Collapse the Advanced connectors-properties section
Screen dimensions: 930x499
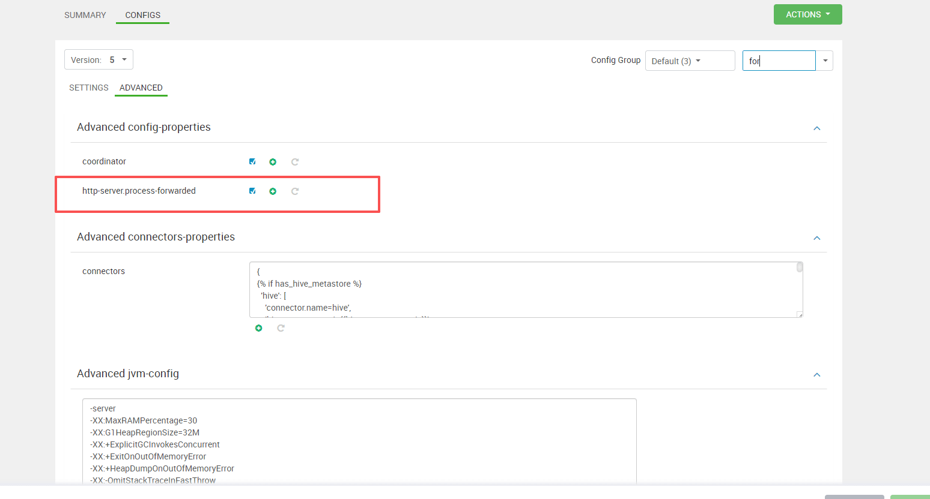(816, 238)
